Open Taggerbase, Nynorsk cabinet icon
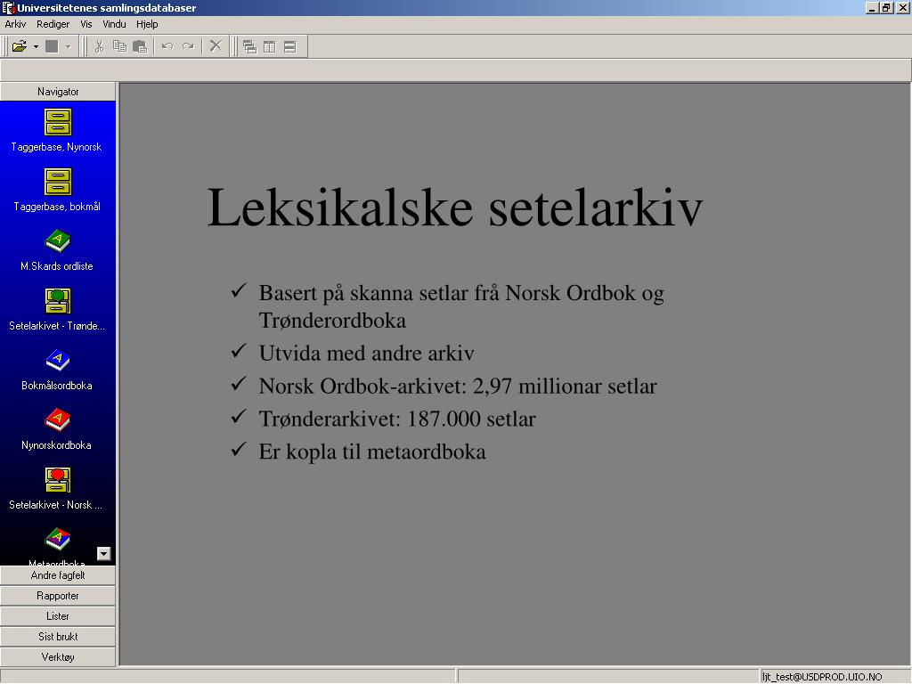 (x=57, y=122)
